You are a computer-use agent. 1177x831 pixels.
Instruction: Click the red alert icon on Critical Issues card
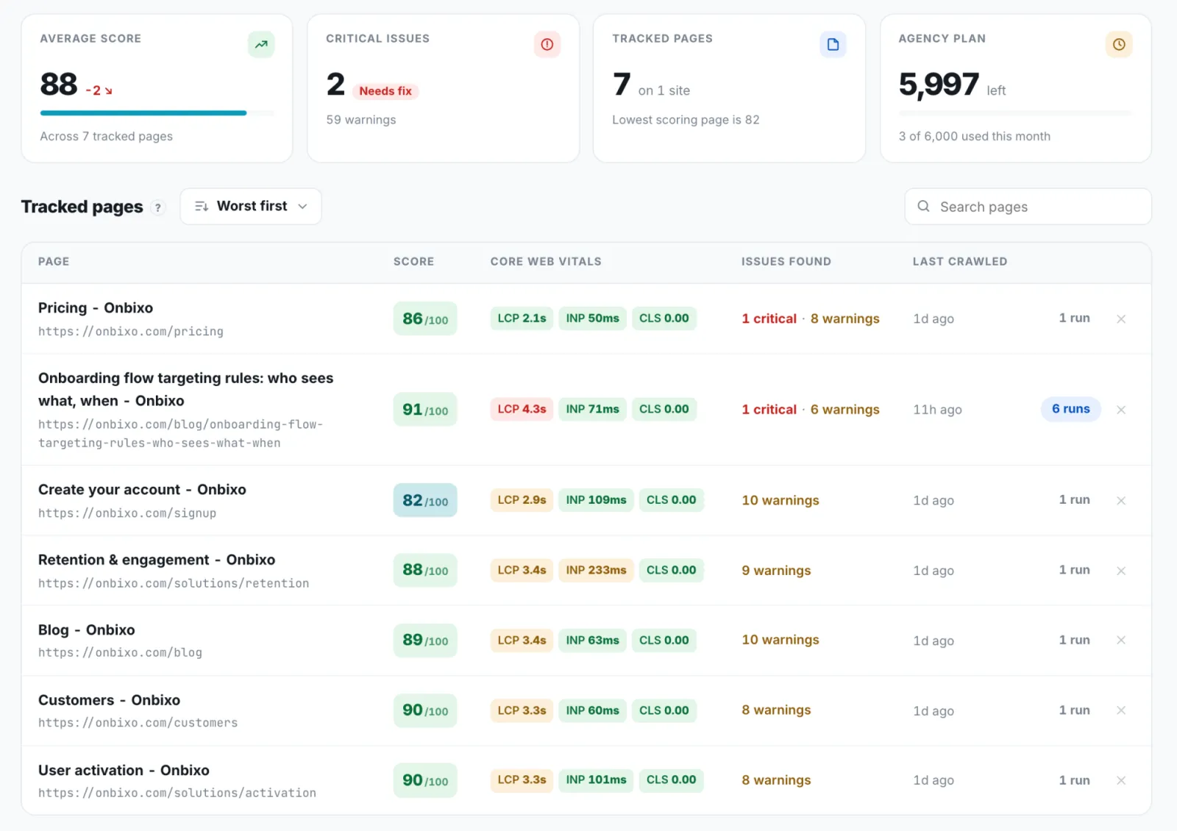(547, 44)
